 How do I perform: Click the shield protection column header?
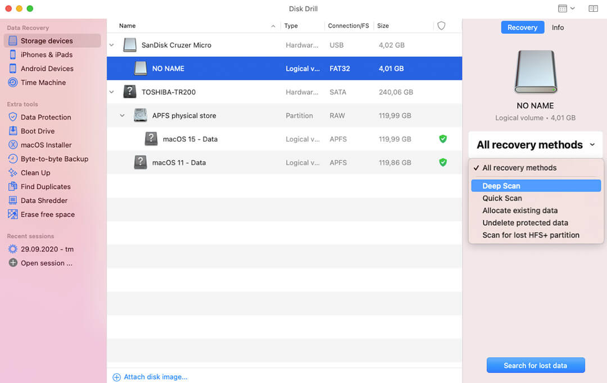click(441, 25)
